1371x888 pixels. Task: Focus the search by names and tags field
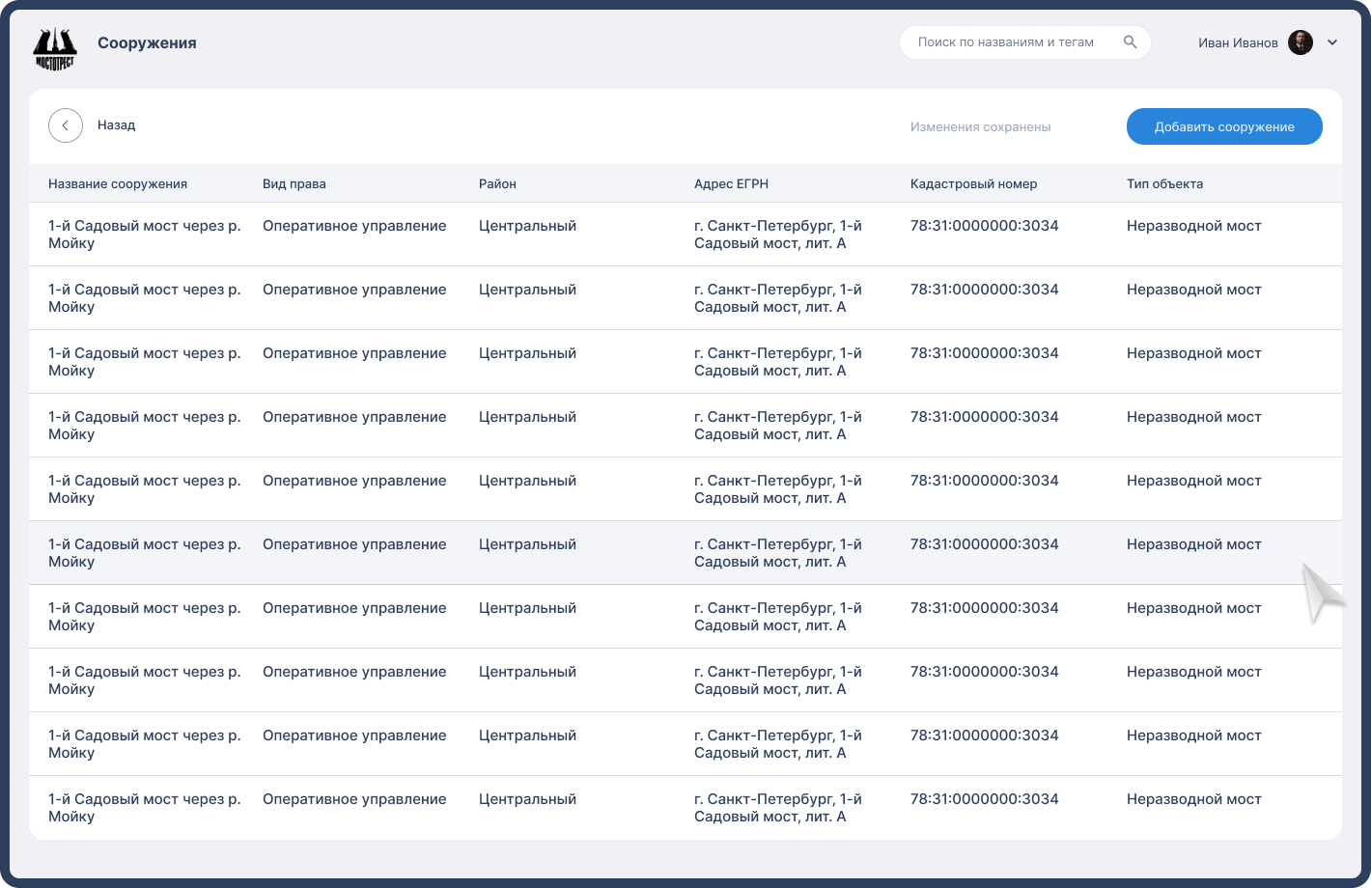tap(1024, 42)
